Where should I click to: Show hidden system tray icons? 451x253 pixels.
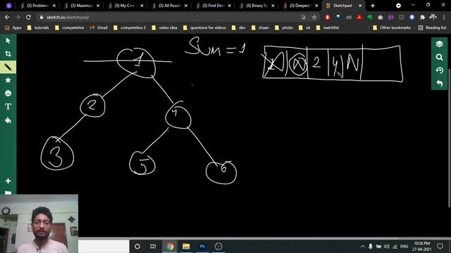coord(363,247)
